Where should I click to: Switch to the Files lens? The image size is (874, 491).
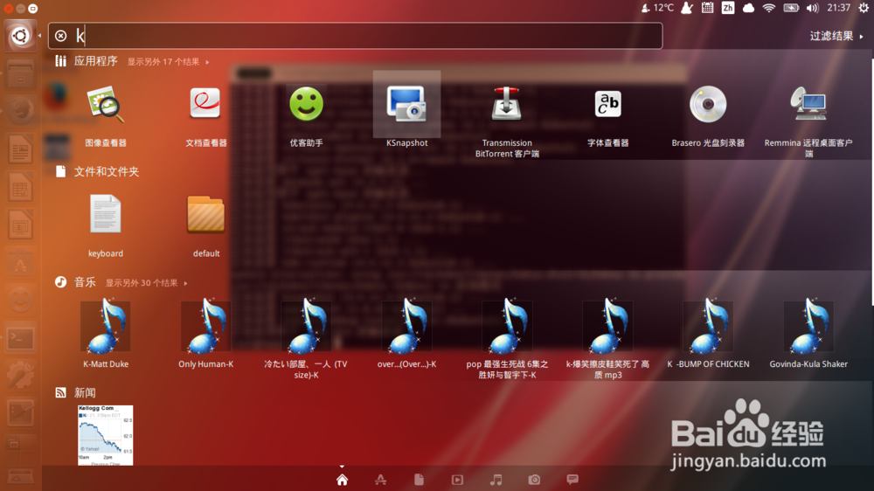coord(420,480)
